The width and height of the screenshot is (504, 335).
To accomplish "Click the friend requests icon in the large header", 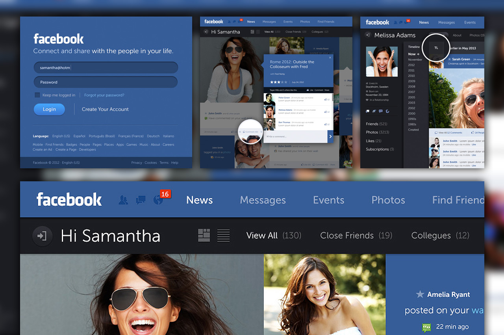I will coord(123,200).
